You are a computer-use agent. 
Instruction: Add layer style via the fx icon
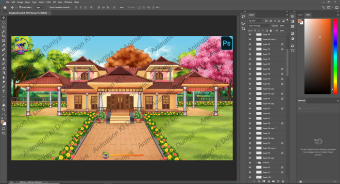(259, 182)
